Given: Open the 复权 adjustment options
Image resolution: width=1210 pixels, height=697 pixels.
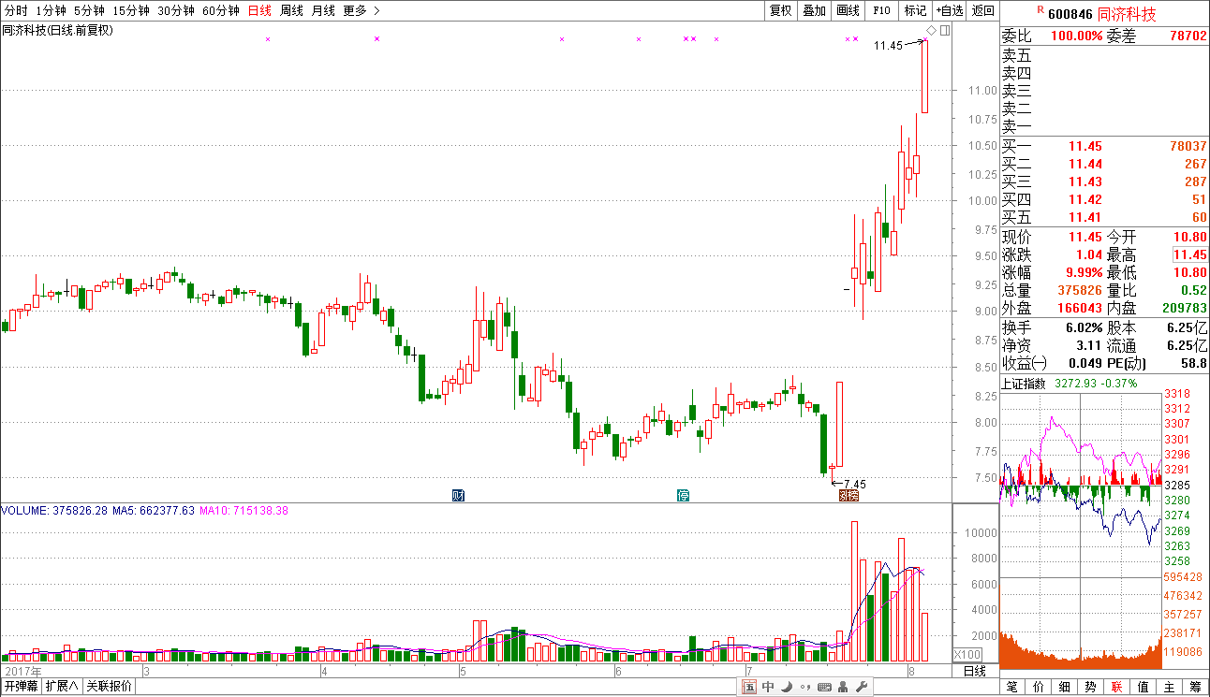Looking at the screenshot, I should pos(780,10).
